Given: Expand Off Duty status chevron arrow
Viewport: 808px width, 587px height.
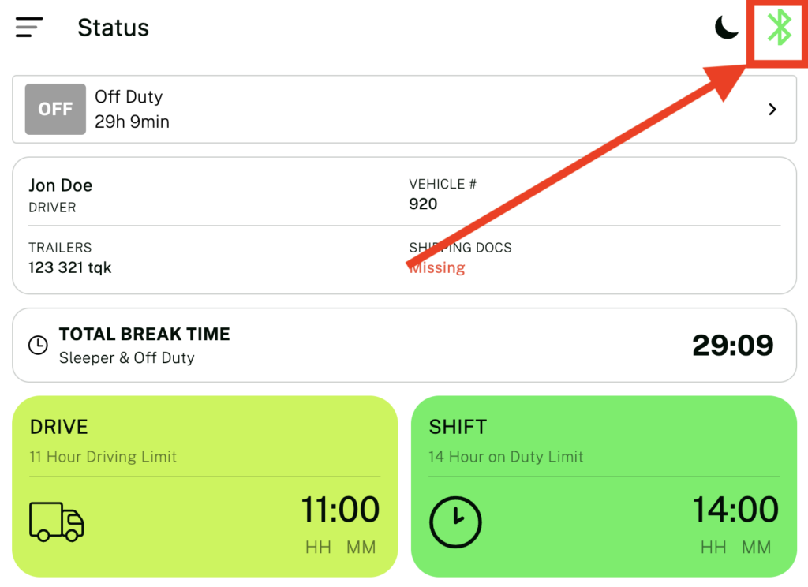Looking at the screenshot, I should click(x=772, y=110).
